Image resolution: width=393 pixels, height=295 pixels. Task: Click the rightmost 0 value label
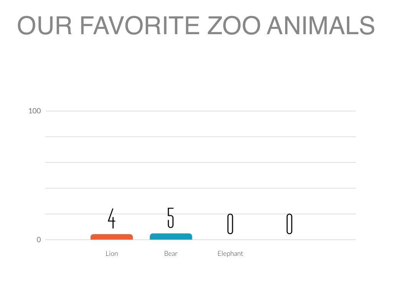pos(289,224)
